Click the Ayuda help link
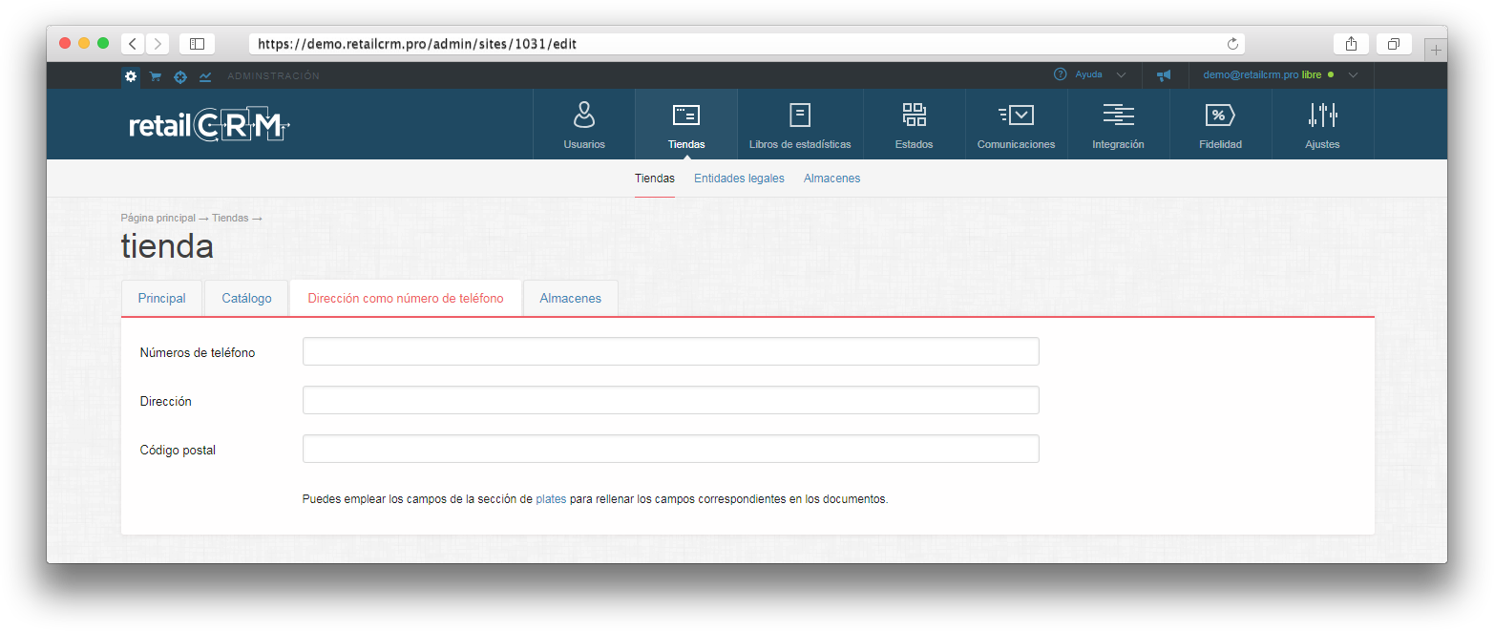The width and height of the screenshot is (1494, 631). click(x=1088, y=74)
